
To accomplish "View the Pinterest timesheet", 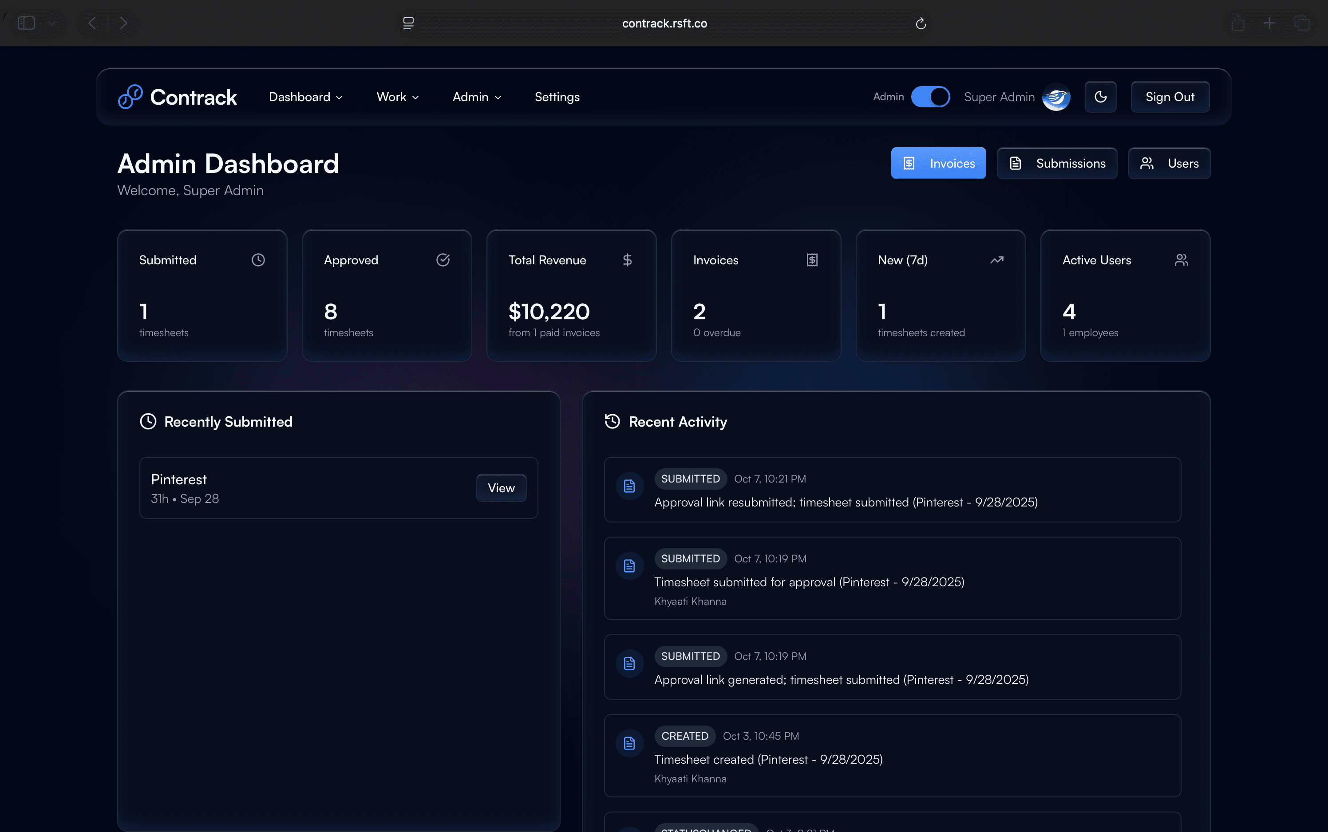I will coord(501,488).
